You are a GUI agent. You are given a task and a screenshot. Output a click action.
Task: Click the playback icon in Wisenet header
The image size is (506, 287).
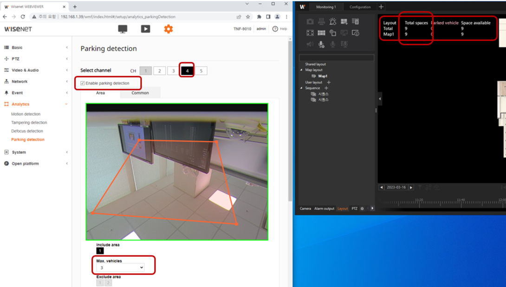coord(145,29)
